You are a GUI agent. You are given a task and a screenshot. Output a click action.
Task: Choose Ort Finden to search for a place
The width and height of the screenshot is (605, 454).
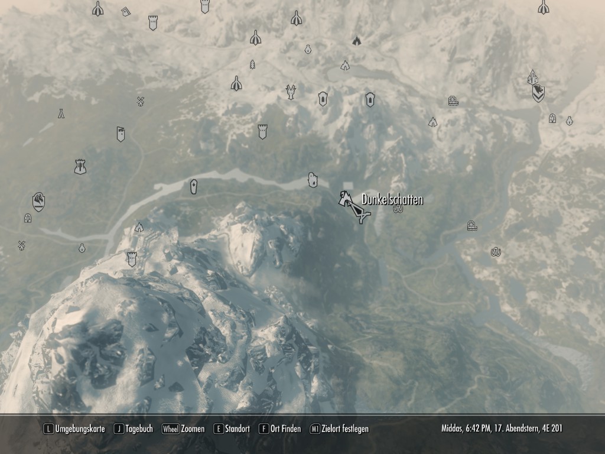(x=279, y=429)
